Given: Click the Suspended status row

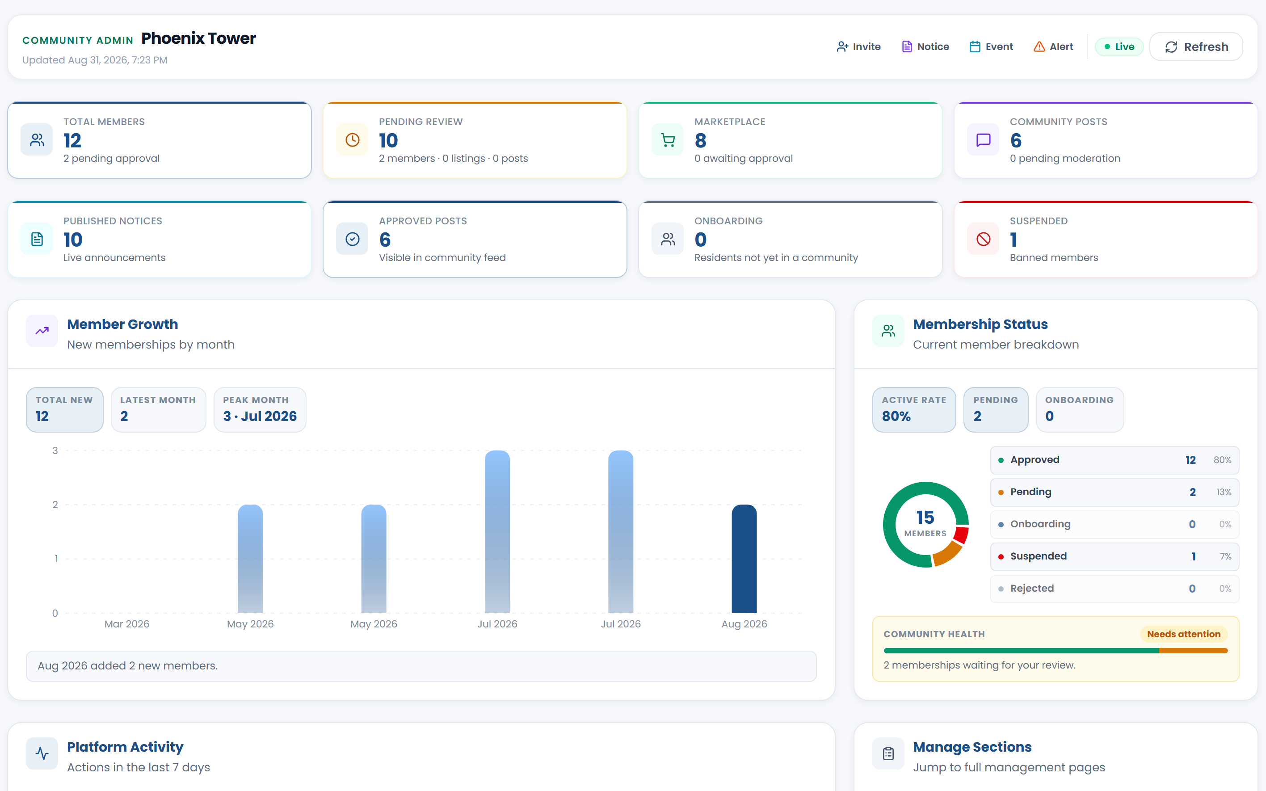Looking at the screenshot, I should [1115, 557].
